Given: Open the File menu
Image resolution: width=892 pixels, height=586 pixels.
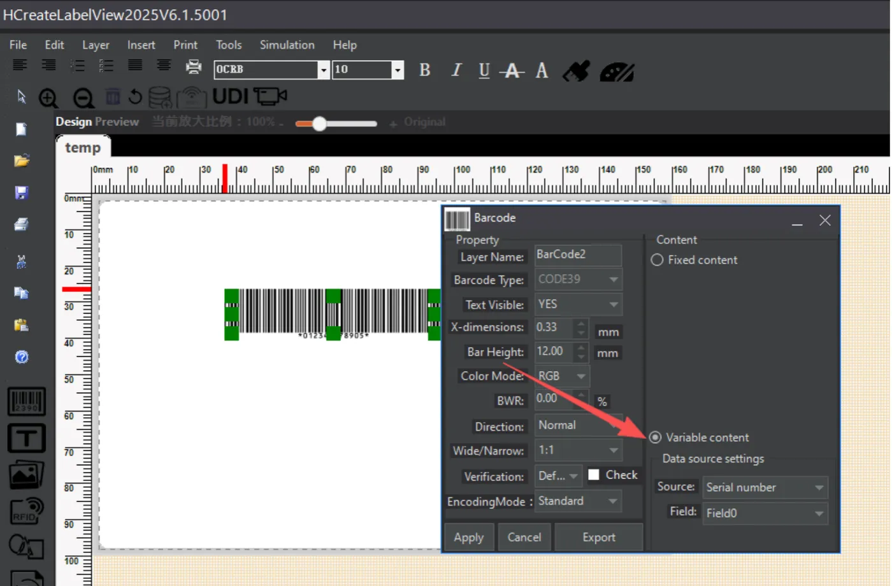Looking at the screenshot, I should (18, 45).
